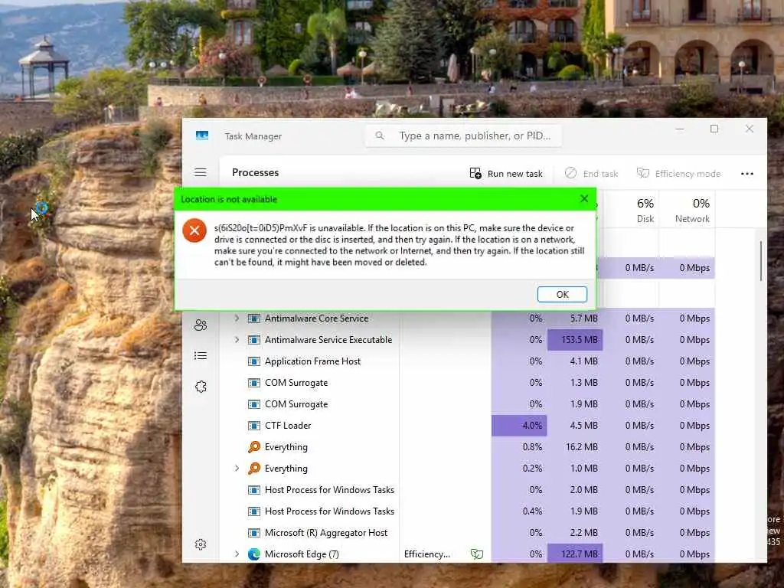Click Edge efficiency mode leaf icon
784x588 pixels.
coord(477,554)
